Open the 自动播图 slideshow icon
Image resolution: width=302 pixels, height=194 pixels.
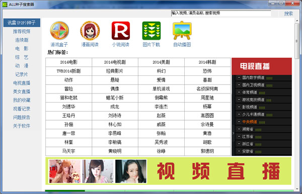182,31
